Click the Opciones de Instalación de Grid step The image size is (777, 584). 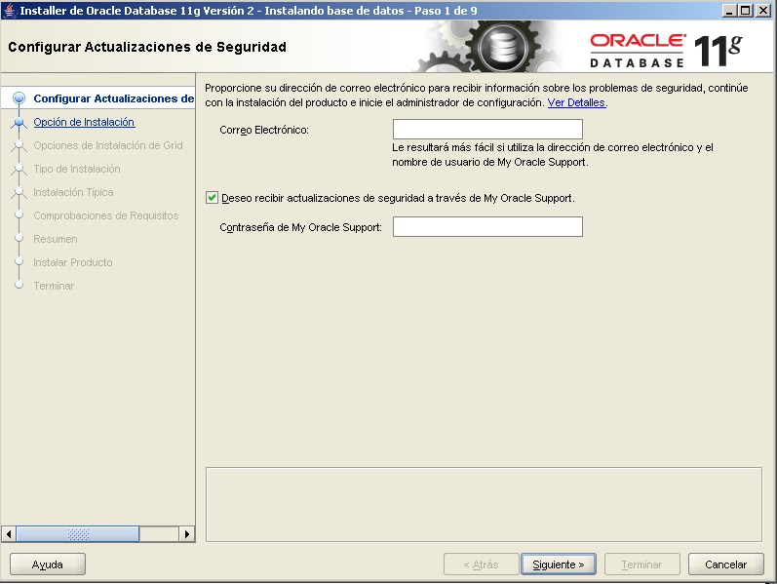point(108,145)
